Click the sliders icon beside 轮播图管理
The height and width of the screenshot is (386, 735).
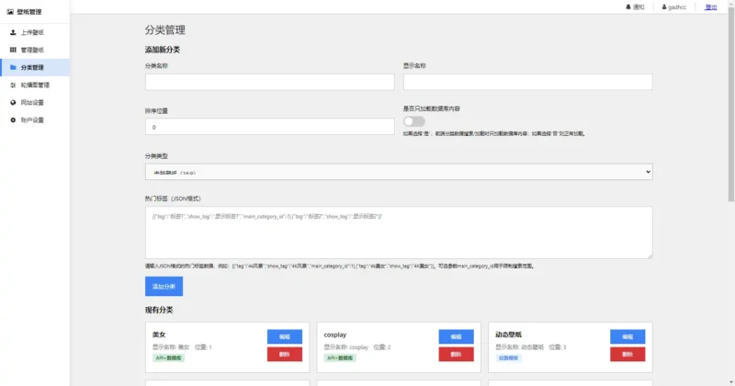pyautogui.click(x=12, y=85)
